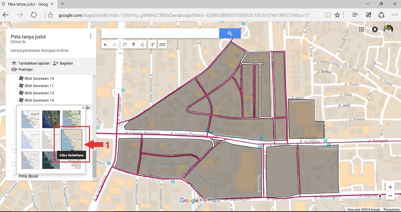Click the Jl. Japati street label
Viewport: 401px width, 212px height.
(297, 97)
